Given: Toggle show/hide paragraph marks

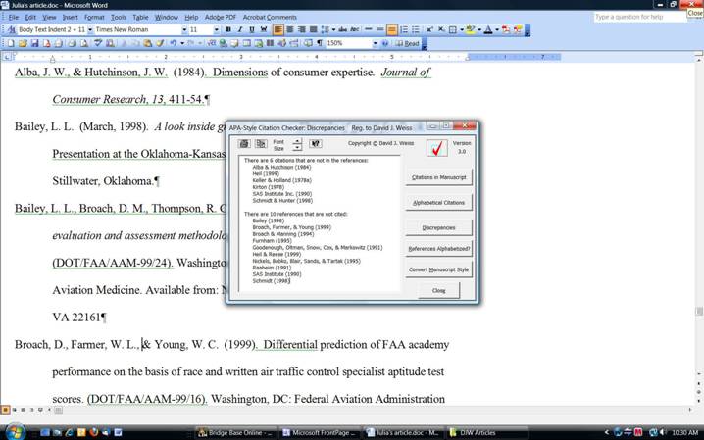Looking at the screenshot, I should click(x=320, y=43).
